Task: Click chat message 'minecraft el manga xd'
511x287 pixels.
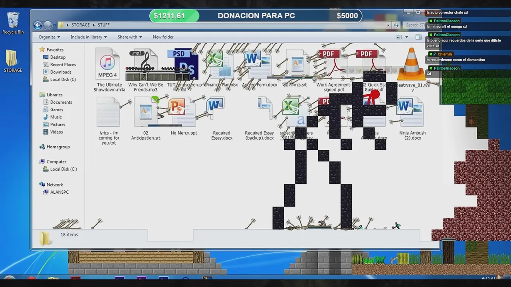Action: [x=446, y=27]
